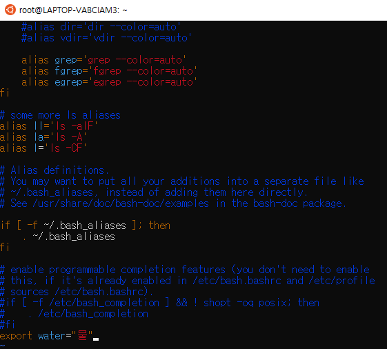Click the Ubuntu icon in title bar
387x349 pixels.
(x=10, y=10)
